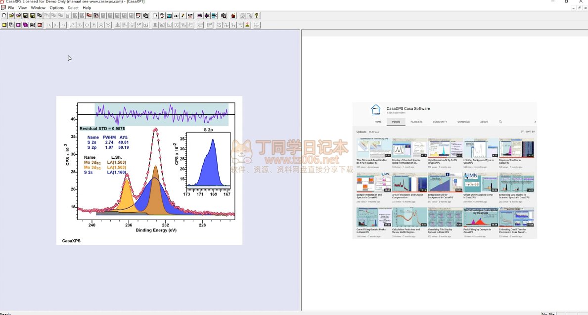
Task: Click the white page layout icon
Action: pyautogui.click(x=155, y=16)
